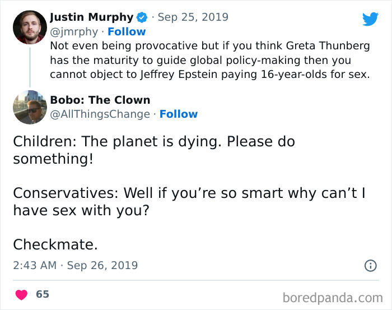This screenshot has width=392, height=310.
Task: Click the blue verified badge
Action: click(143, 17)
